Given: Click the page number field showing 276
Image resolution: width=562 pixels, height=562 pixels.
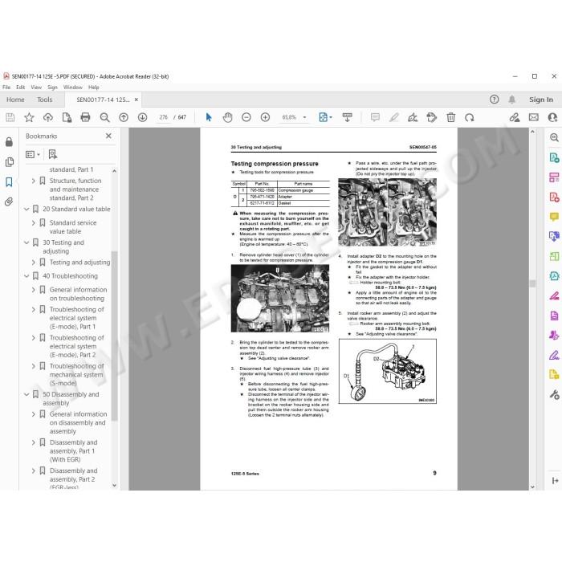Looking at the screenshot, I should (x=164, y=117).
